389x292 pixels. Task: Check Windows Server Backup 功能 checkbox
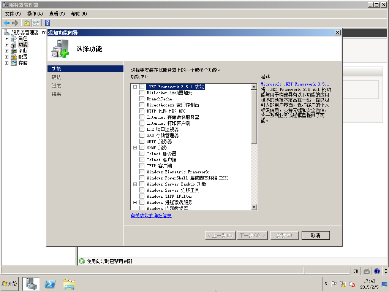142,184
